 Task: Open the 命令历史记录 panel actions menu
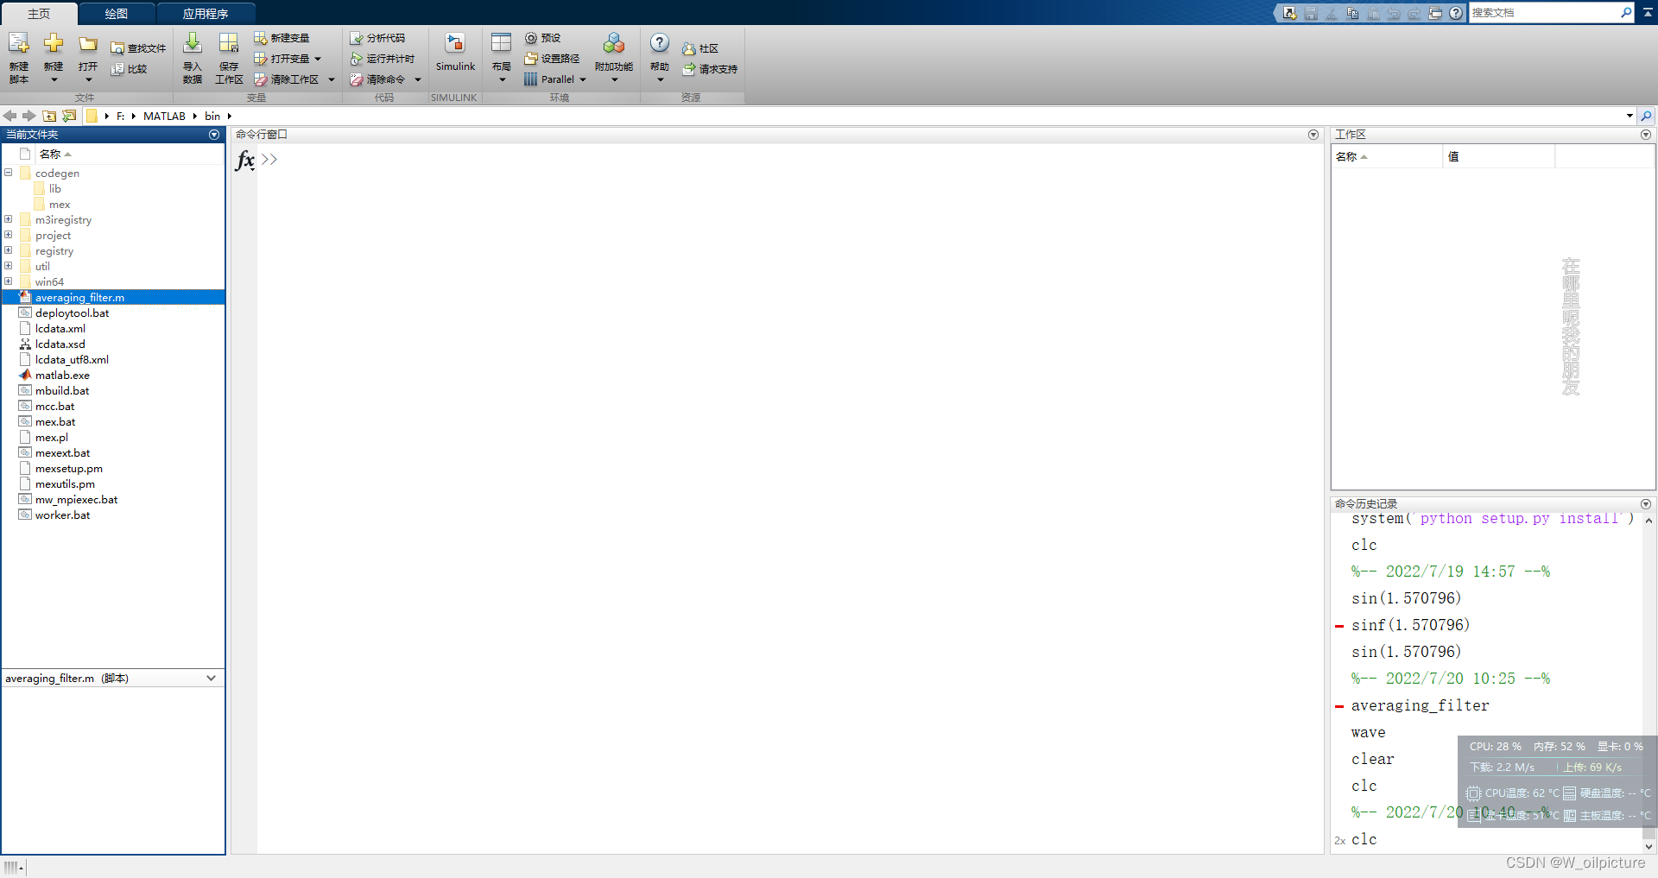pyautogui.click(x=1646, y=504)
